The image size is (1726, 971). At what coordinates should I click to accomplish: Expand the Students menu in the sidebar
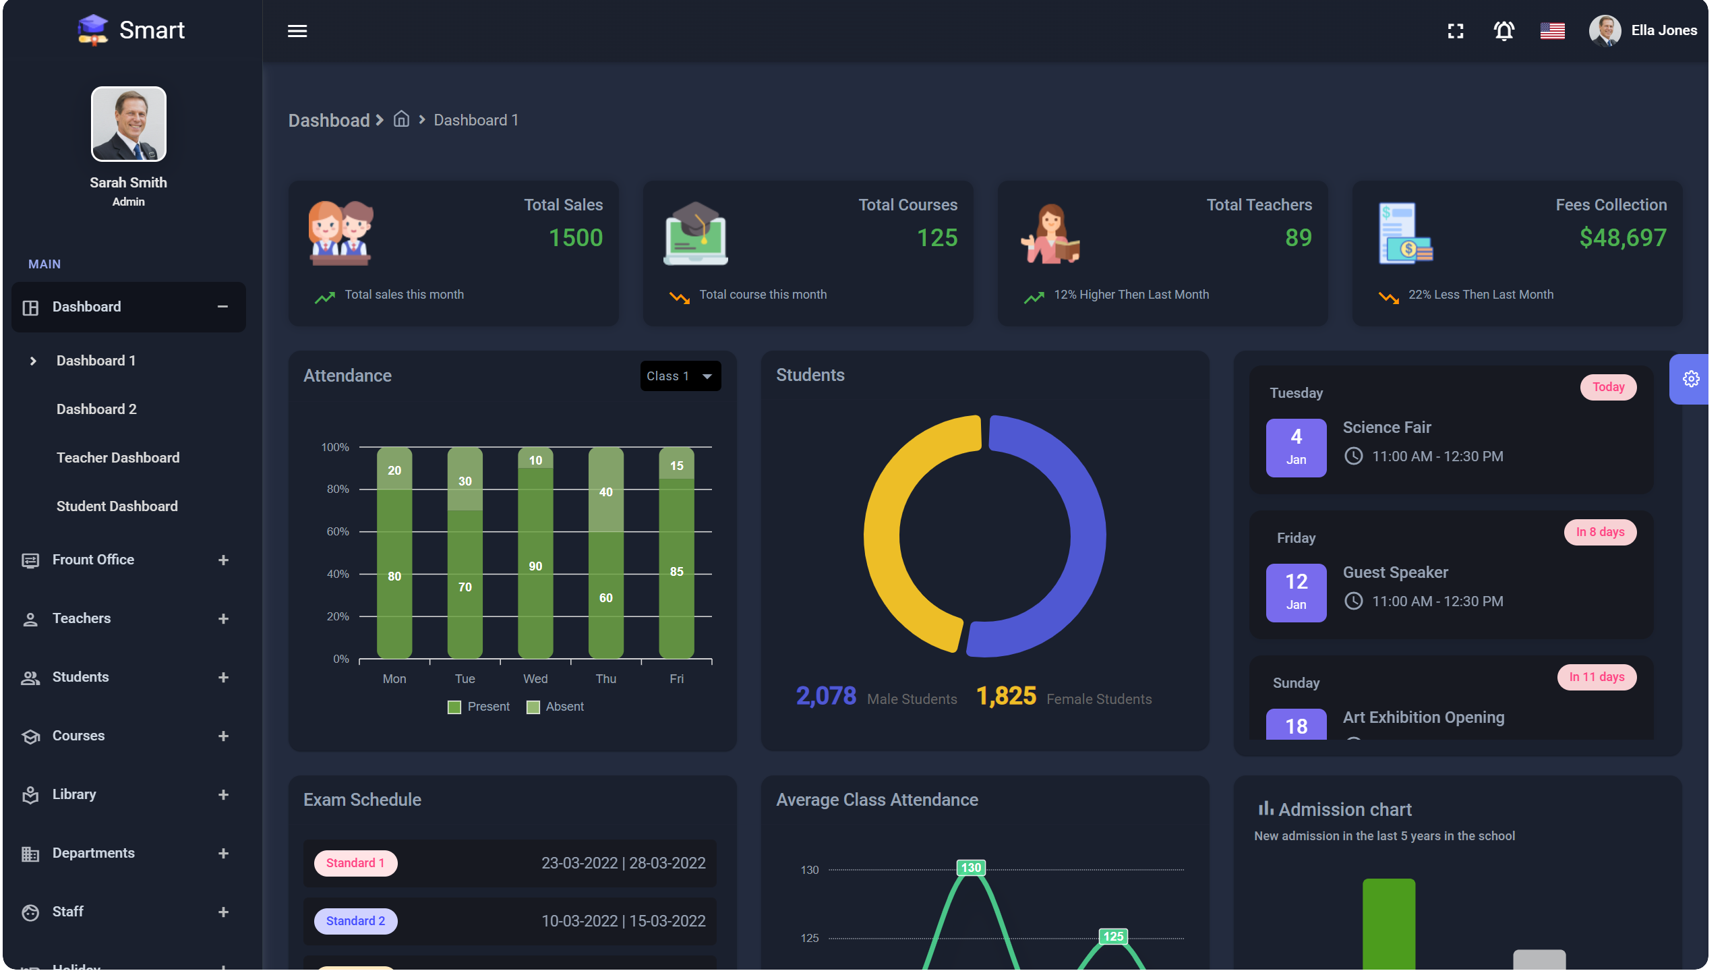point(223,677)
